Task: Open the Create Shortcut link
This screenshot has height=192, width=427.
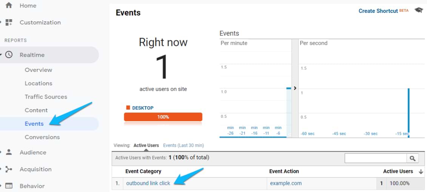Action: (378, 11)
